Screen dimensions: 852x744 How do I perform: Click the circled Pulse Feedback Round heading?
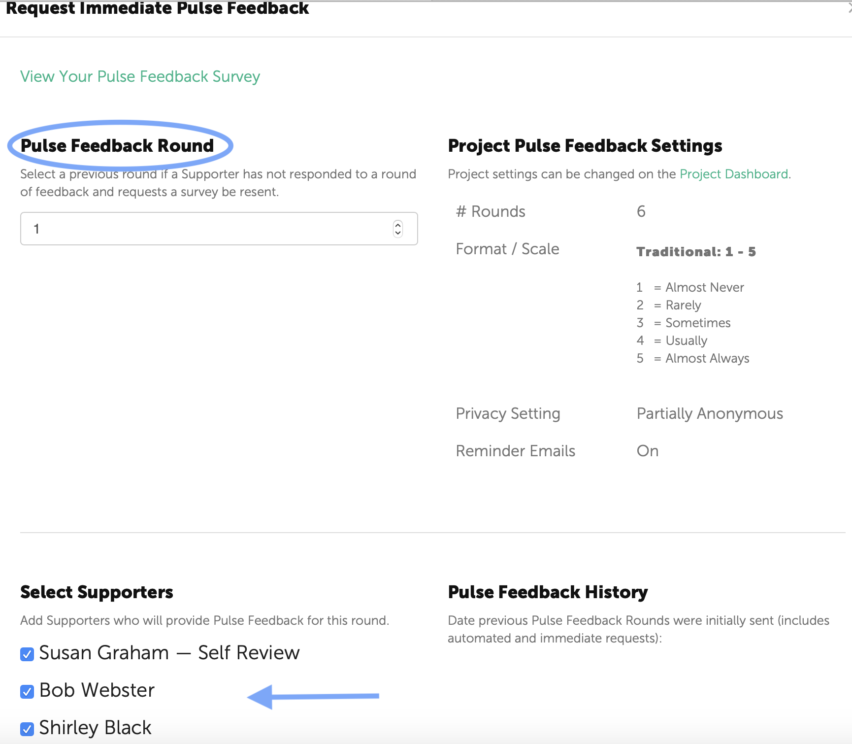(117, 146)
